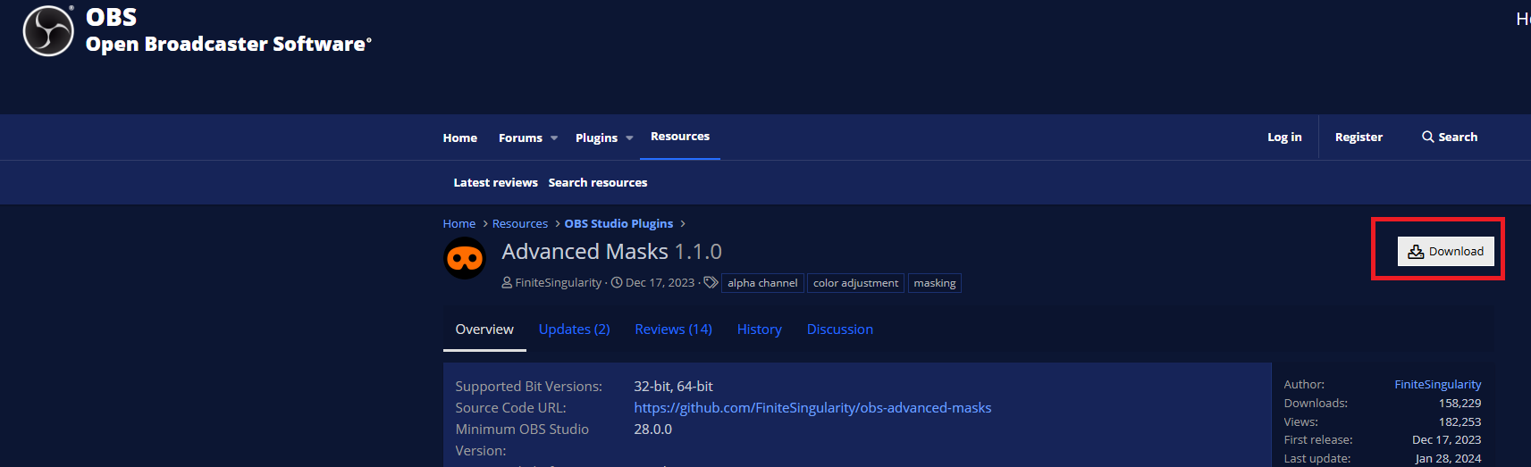Open Search resources sub-navigation link

click(x=598, y=182)
